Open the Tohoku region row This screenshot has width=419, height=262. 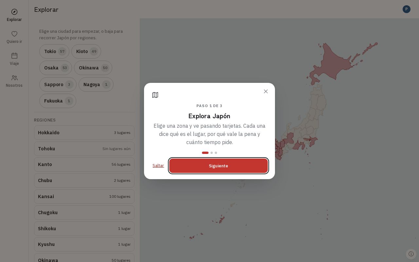pos(84,149)
